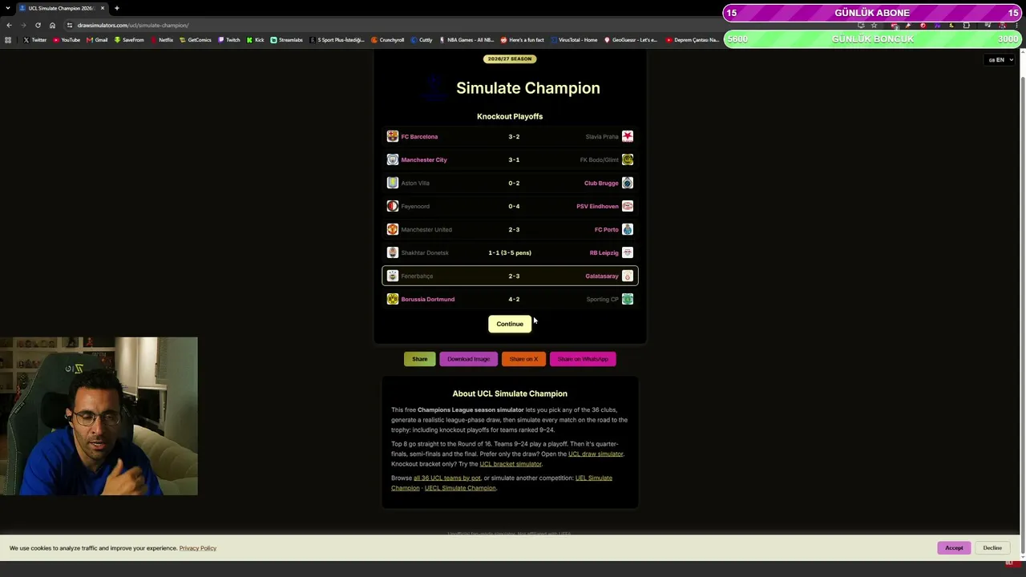This screenshot has height=577, width=1026.
Task: Open the Netflix bookmark
Action: (162, 40)
